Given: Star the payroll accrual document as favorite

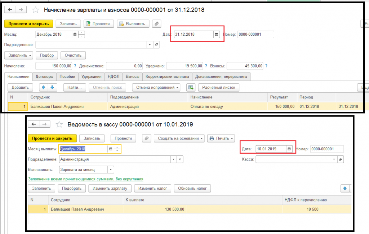Looking at the screenshot, I should pos(35,10).
